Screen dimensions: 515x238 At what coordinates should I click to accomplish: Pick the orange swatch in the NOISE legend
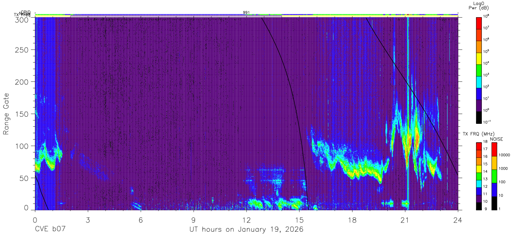(x=494, y=163)
